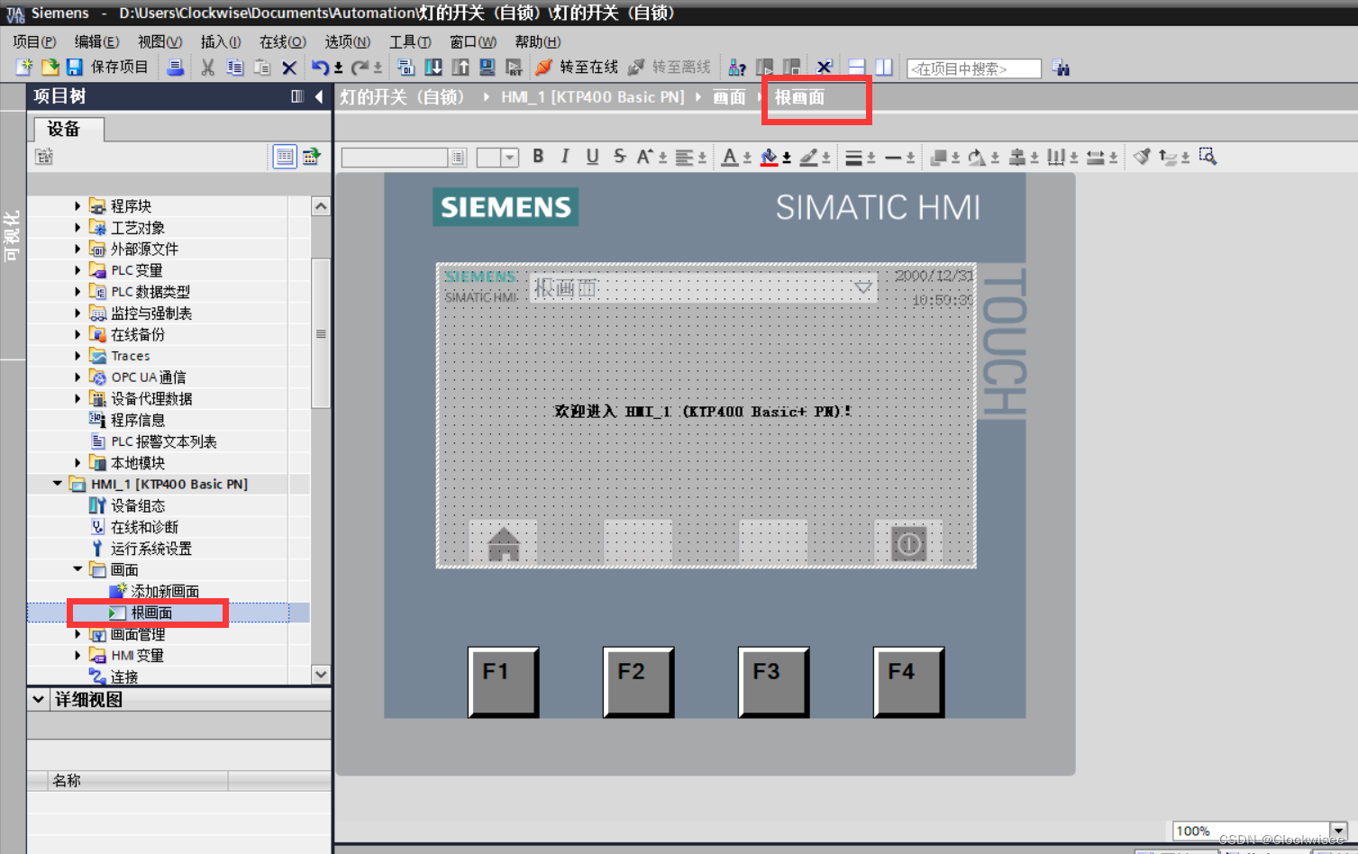Click the home button on HMI screen
Viewport: 1358px width, 854px height.
click(503, 543)
